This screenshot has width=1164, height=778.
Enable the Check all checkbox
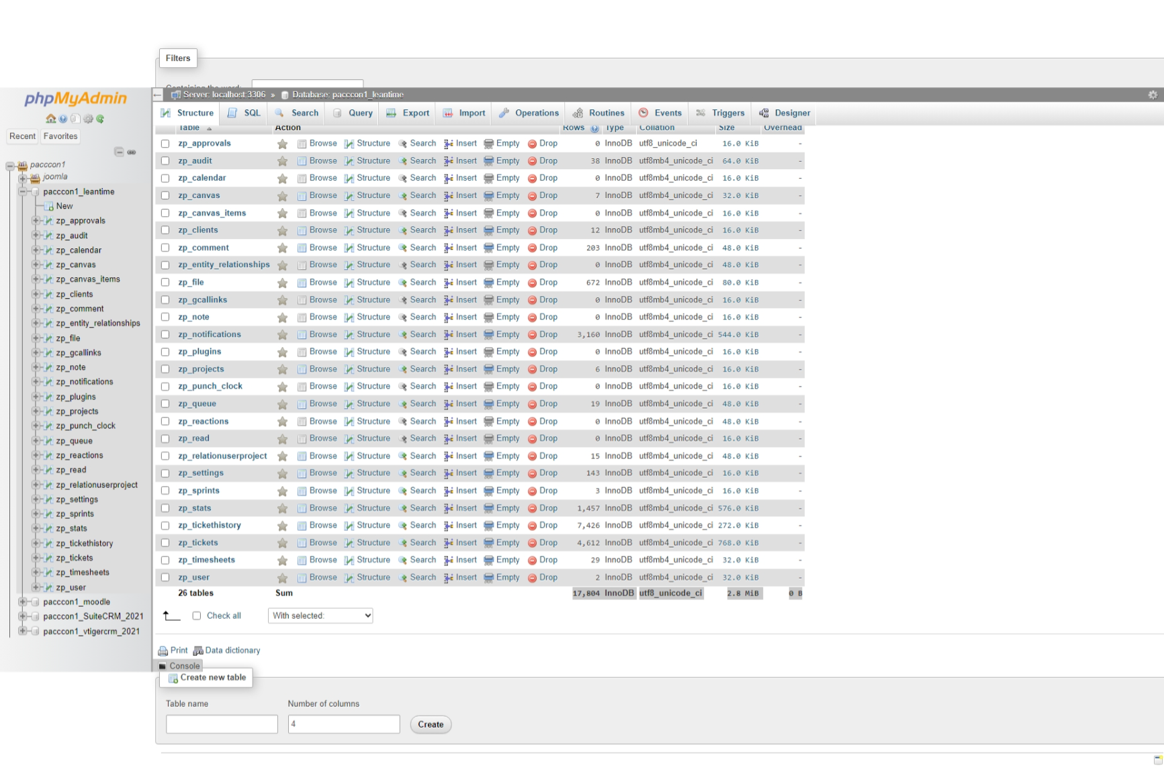(x=196, y=615)
